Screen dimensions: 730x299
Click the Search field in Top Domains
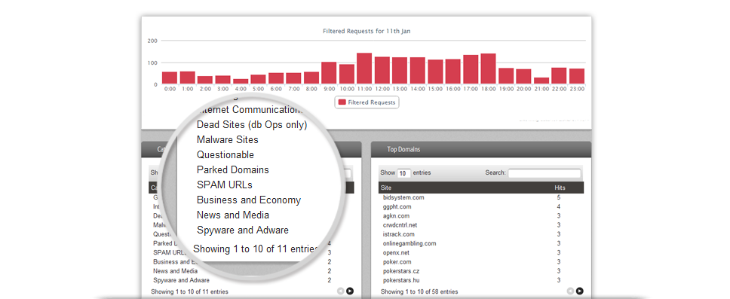point(544,173)
